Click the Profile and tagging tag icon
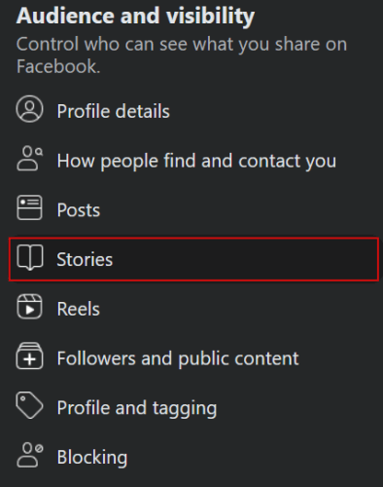 pyautogui.click(x=29, y=405)
